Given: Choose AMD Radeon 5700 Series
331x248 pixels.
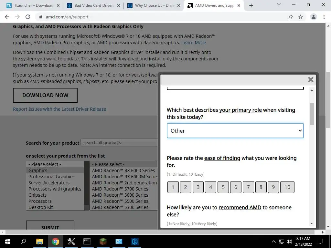Looking at the screenshot, I should tap(124, 189).
